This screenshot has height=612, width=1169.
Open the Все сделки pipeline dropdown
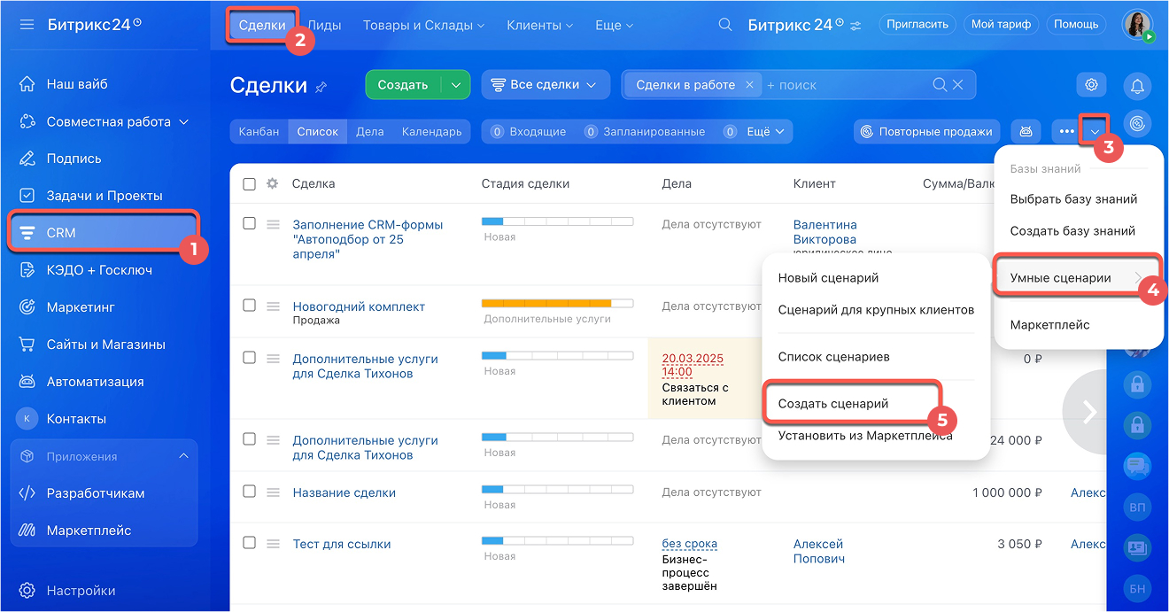(x=546, y=85)
